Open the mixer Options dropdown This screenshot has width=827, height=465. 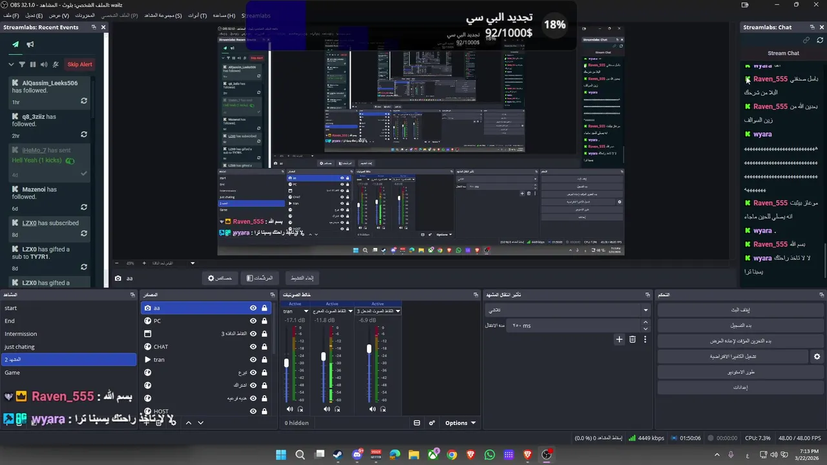[x=460, y=423]
